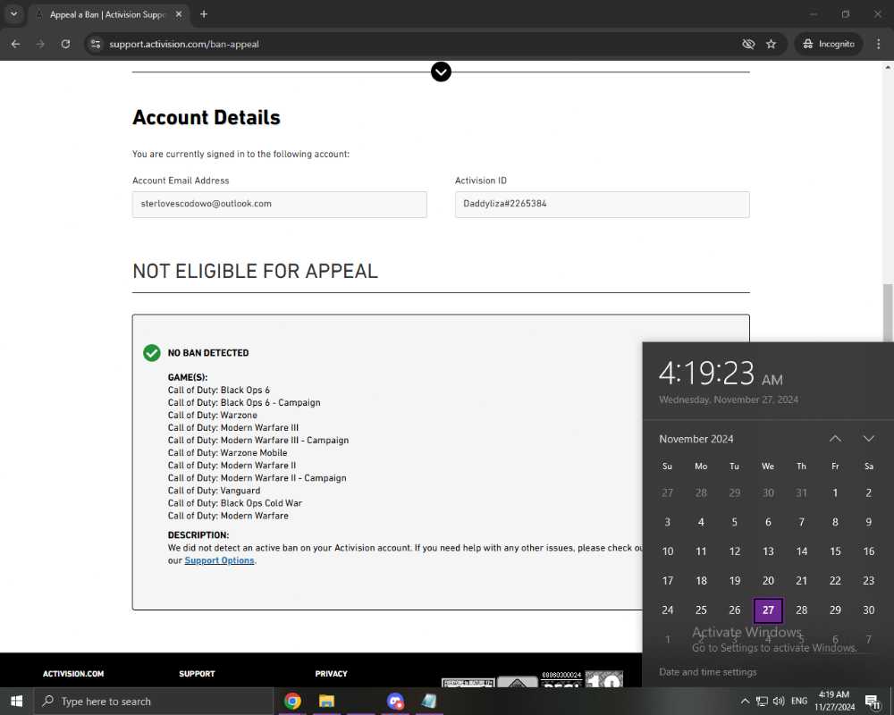894x715 pixels.
Task: Open the tab search dropdown
Action: [13, 14]
